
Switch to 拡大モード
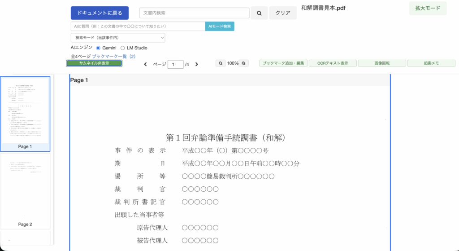click(428, 9)
